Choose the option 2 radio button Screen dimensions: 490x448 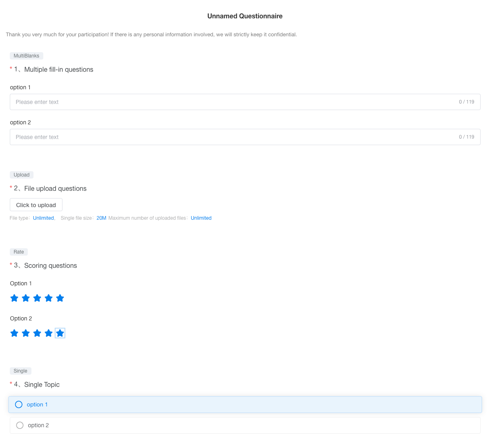point(20,425)
